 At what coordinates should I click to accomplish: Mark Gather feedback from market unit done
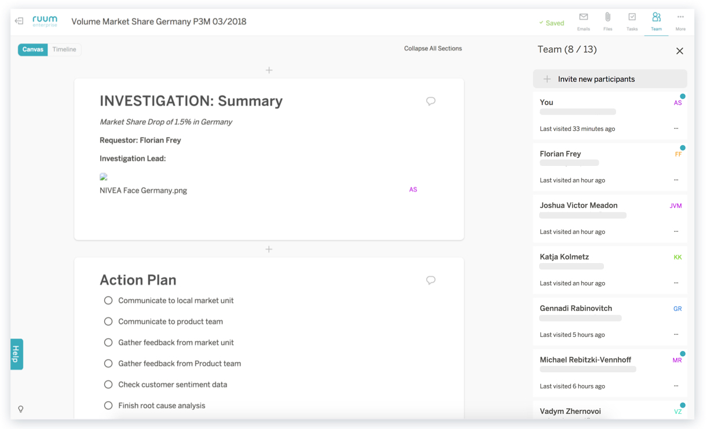pyautogui.click(x=108, y=343)
